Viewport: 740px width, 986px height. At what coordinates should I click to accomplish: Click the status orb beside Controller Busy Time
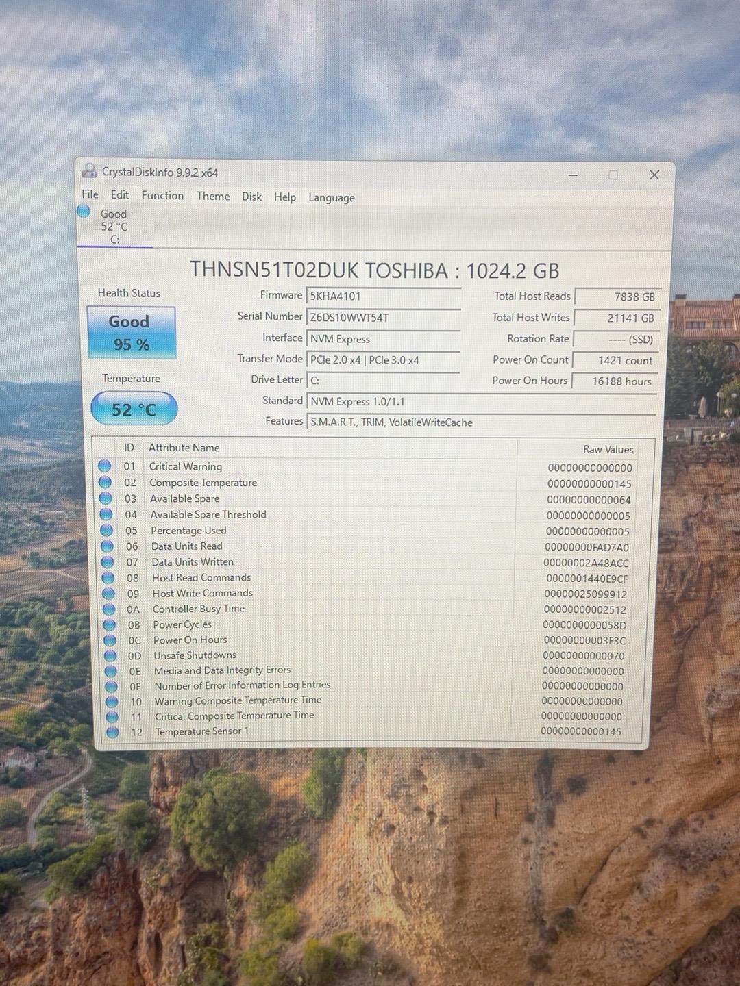pos(109,609)
